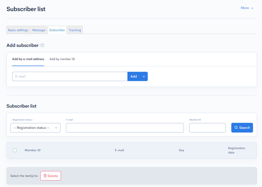The image size is (262, 187).
Task: Click the help icon beside Add subscriber
Action: coord(42,45)
